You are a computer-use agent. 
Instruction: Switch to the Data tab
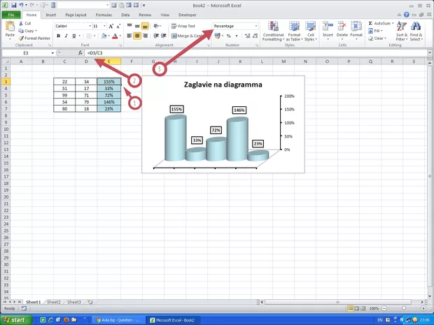click(x=125, y=15)
